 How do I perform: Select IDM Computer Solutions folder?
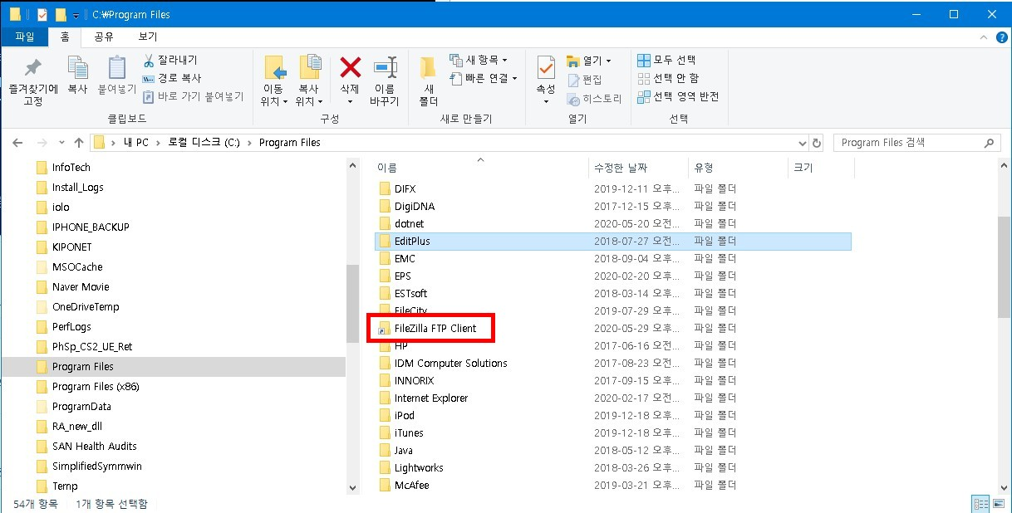point(450,363)
